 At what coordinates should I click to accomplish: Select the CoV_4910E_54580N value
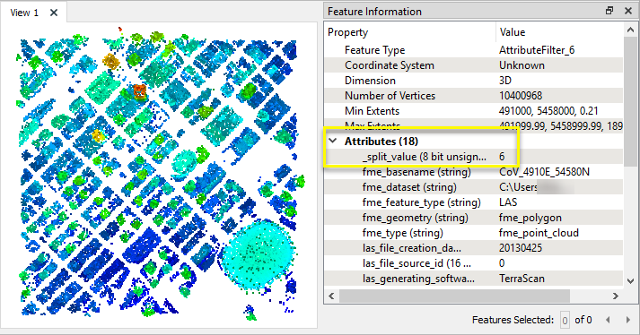[544, 172]
